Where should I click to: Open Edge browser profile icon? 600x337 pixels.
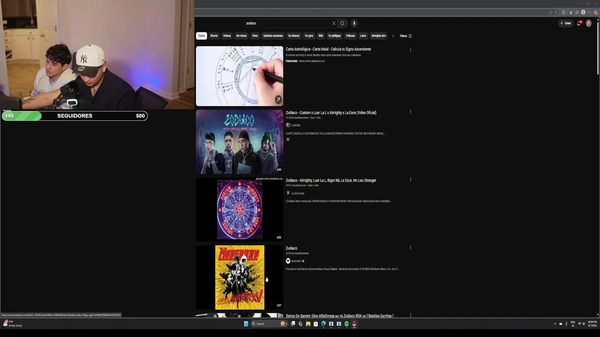coord(583,12)
